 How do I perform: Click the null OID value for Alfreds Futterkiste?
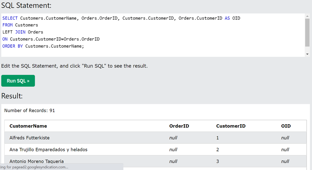click(285, 138)
